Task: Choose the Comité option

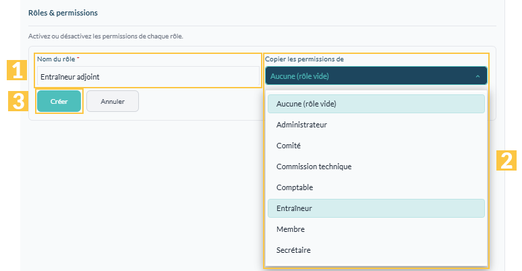Action: (x=376, y=146)
